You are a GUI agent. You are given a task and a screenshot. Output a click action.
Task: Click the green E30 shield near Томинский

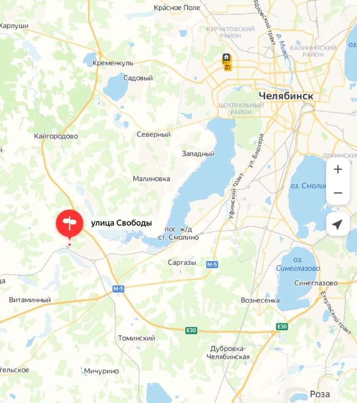pyautogui.click(x=191, y=330)
